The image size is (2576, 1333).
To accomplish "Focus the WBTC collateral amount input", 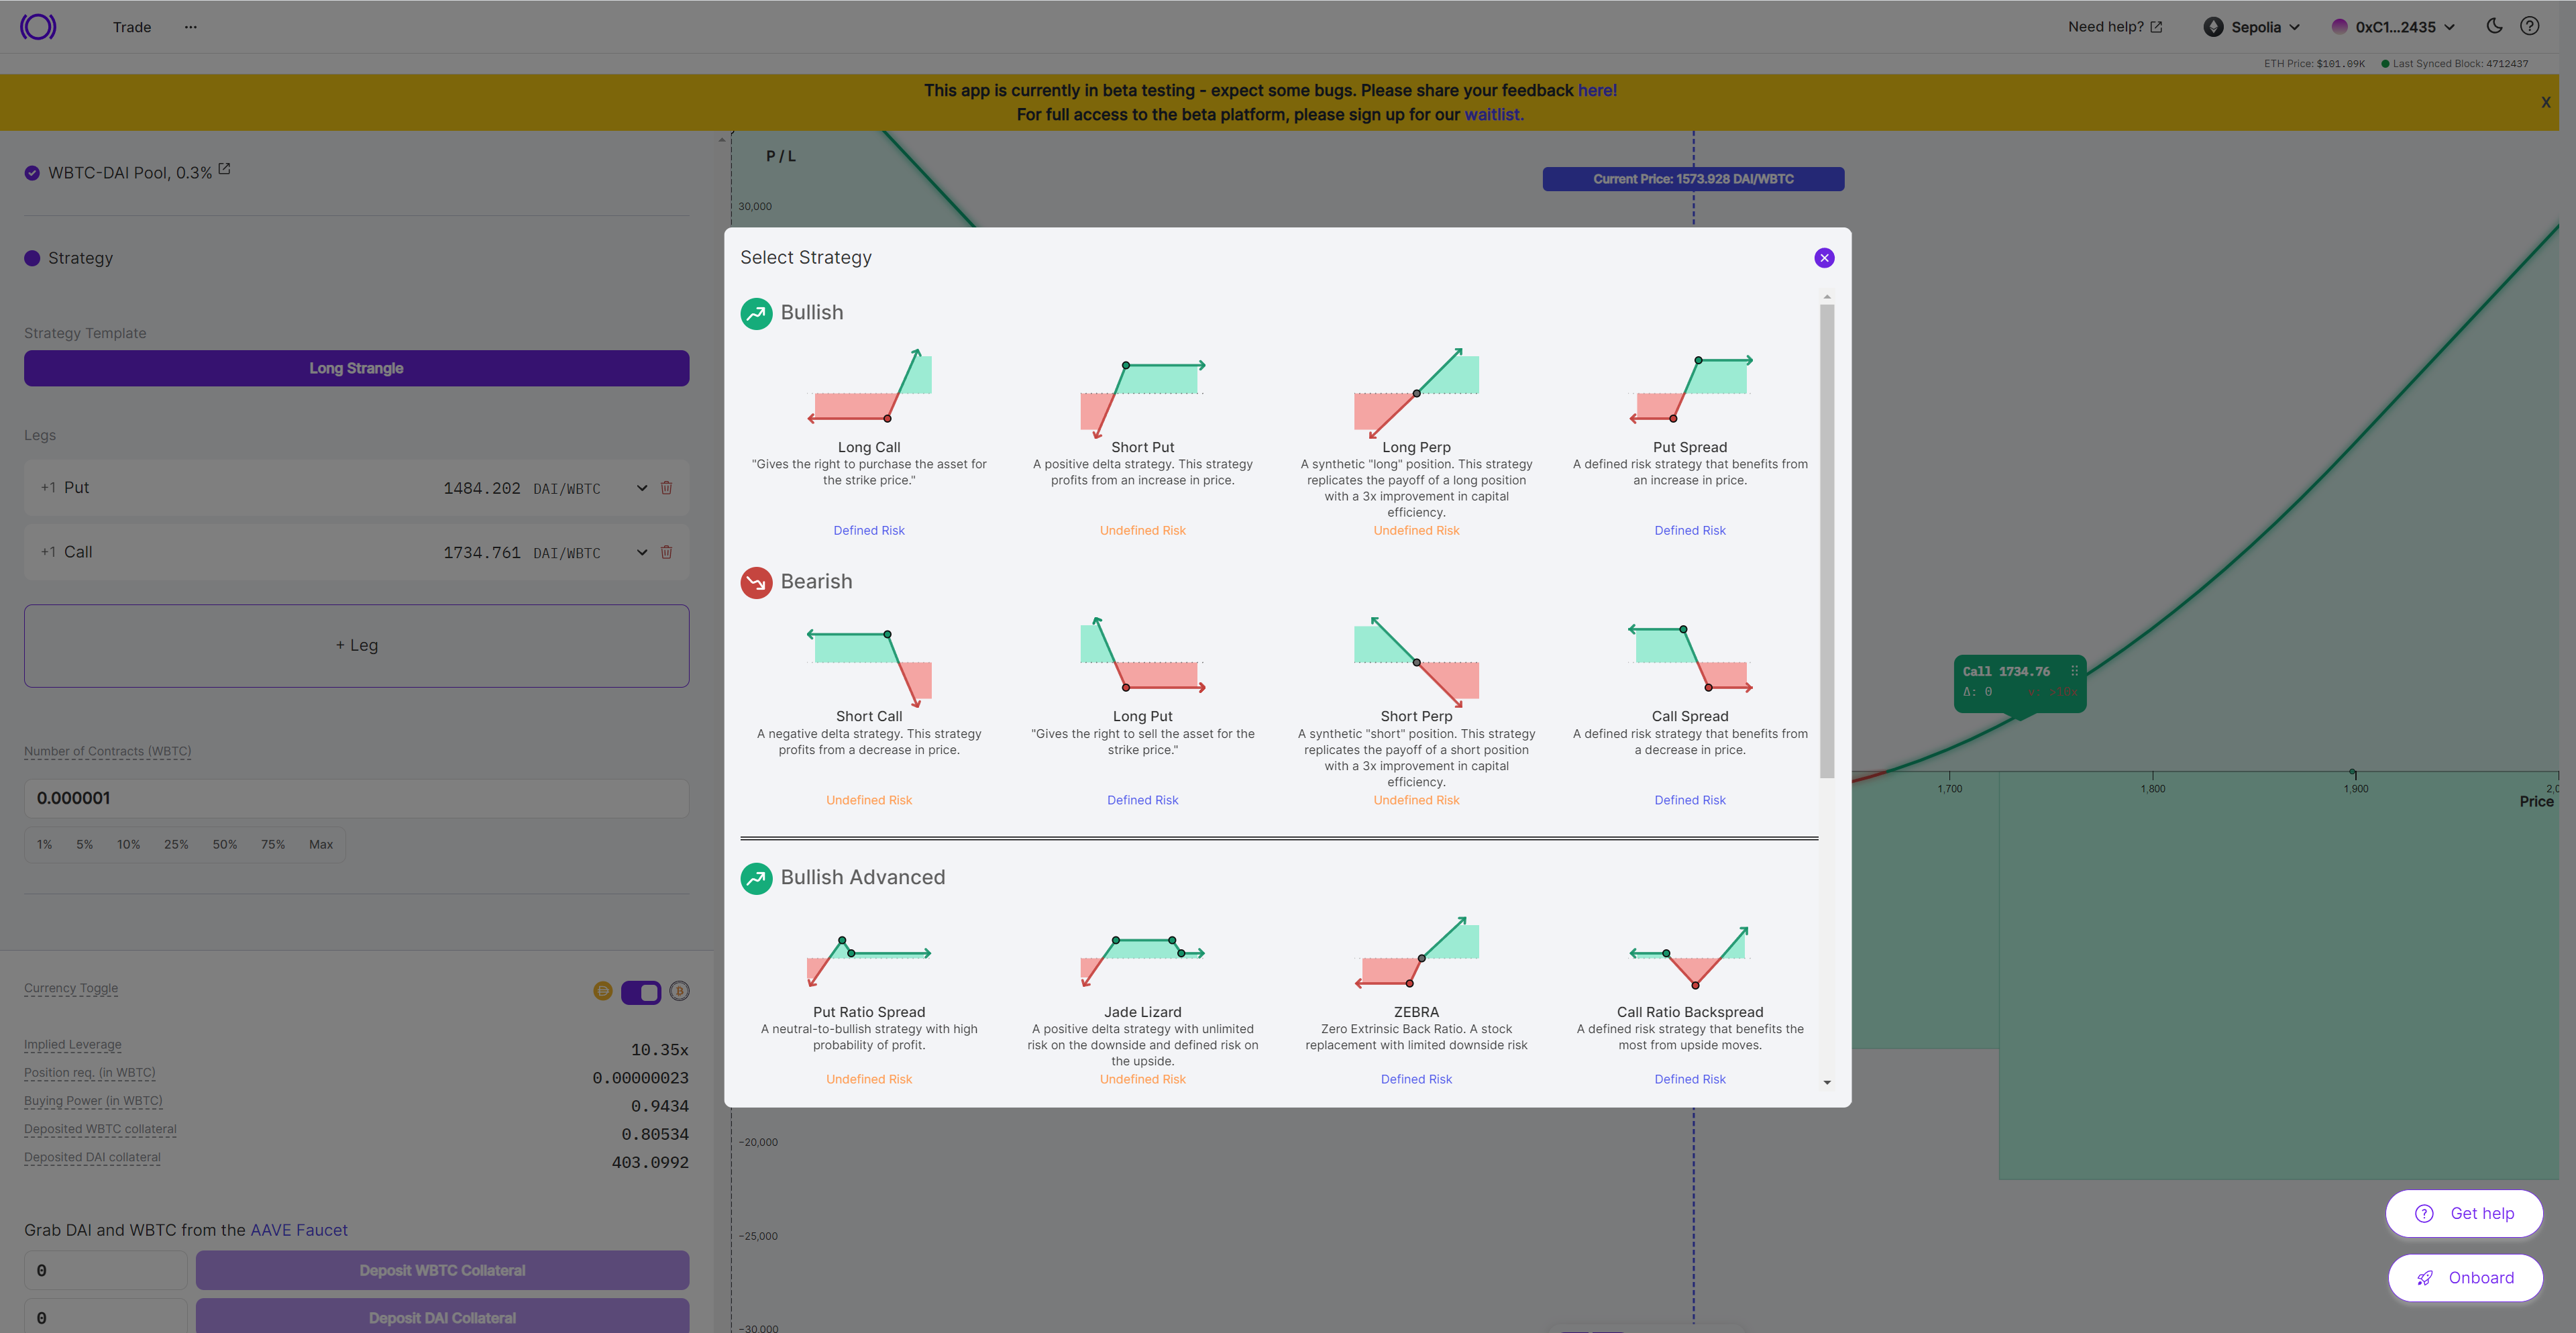I will [106, 1270].
